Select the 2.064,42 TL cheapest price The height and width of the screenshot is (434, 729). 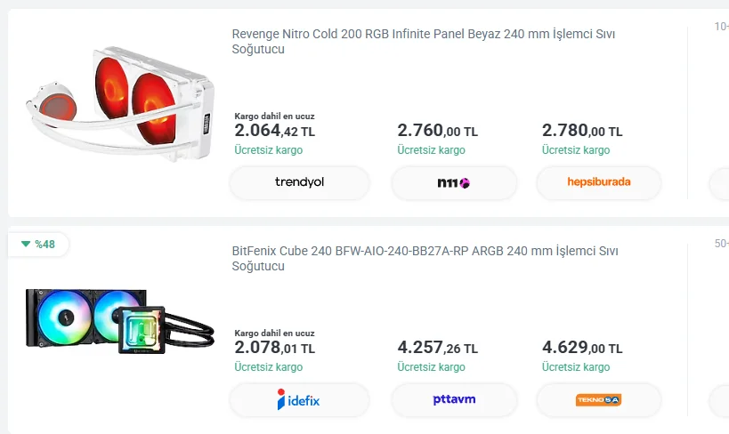(x=274, y=132)
